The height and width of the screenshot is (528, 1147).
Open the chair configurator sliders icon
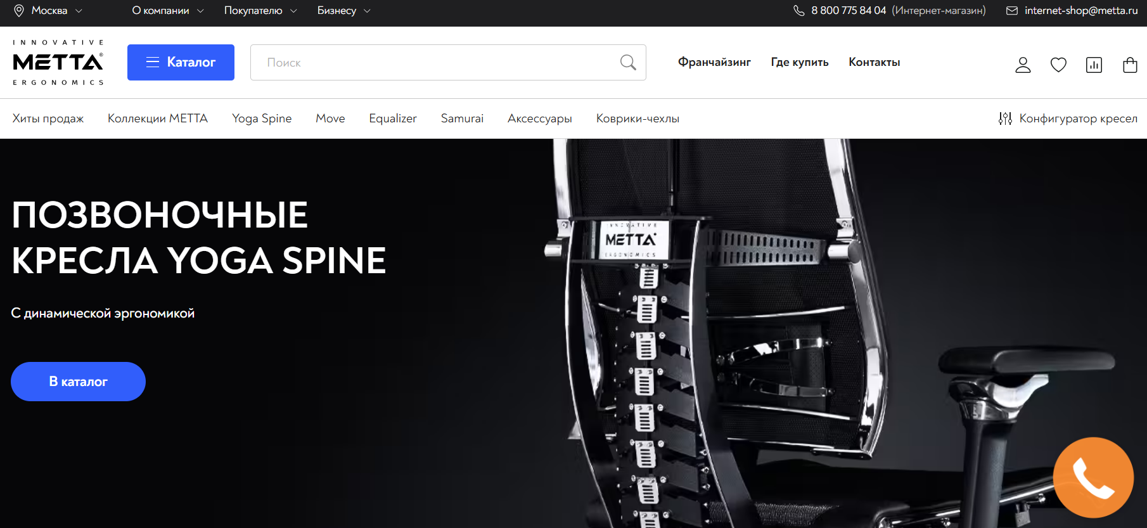pos(1005,119)
